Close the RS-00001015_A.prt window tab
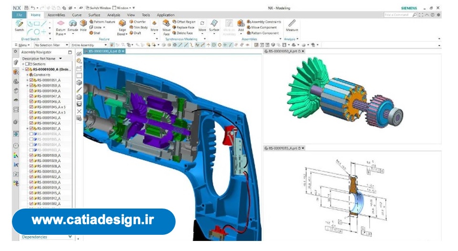The height and width of the screenshot is (251, 458). [x=302, y=148]
